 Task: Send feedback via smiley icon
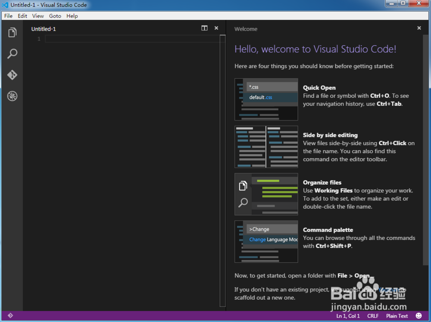[x=419, y=316]
